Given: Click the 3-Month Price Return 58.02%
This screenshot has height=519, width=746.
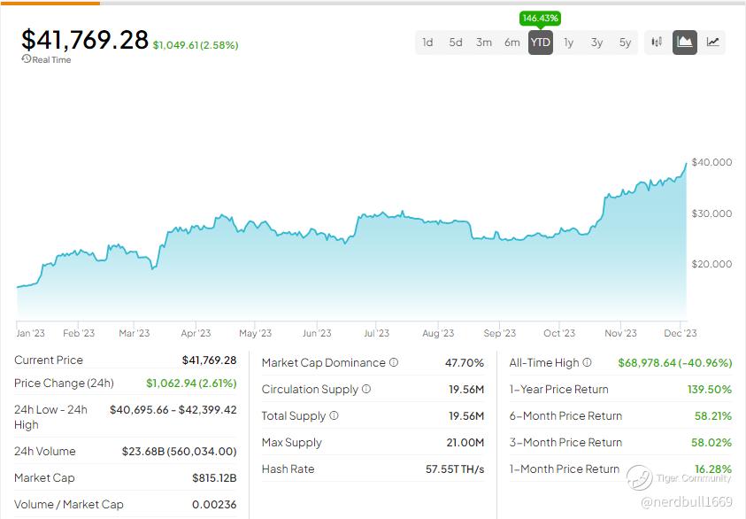Looking at the screenshot, I should point(711,443).
